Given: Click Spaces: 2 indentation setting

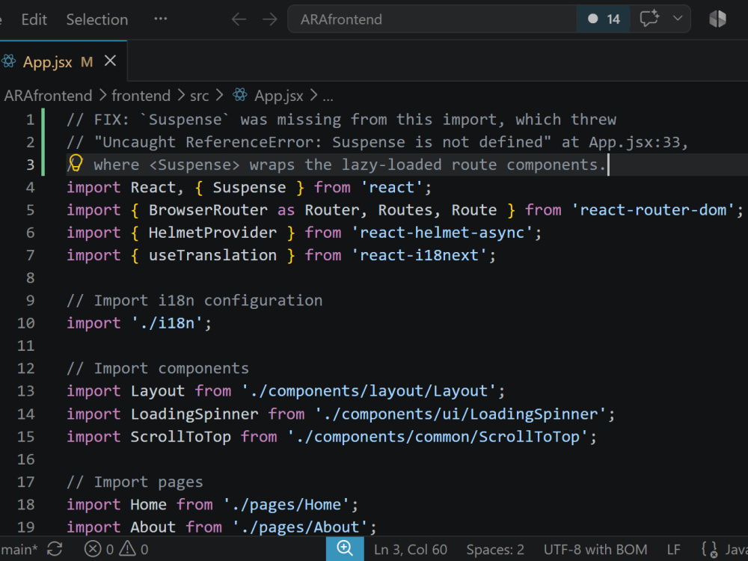Looking at the screenshot, I should pyautogui.click(x=495, y=550).
